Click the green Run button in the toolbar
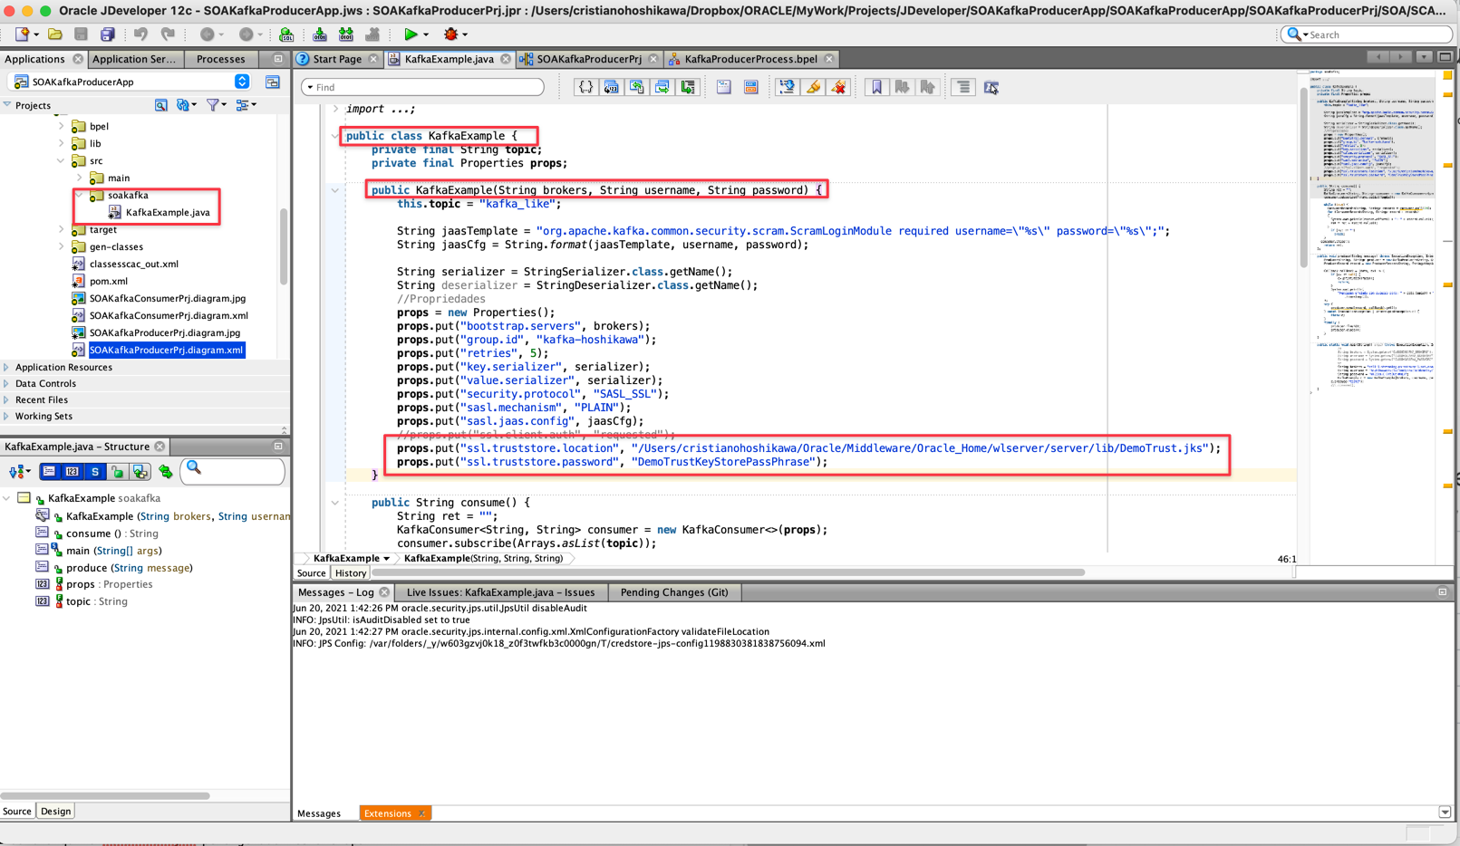 [x=411, y=34]
